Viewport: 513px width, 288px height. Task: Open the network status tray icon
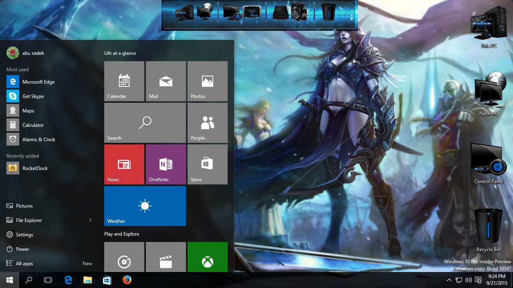click(459, 280)
